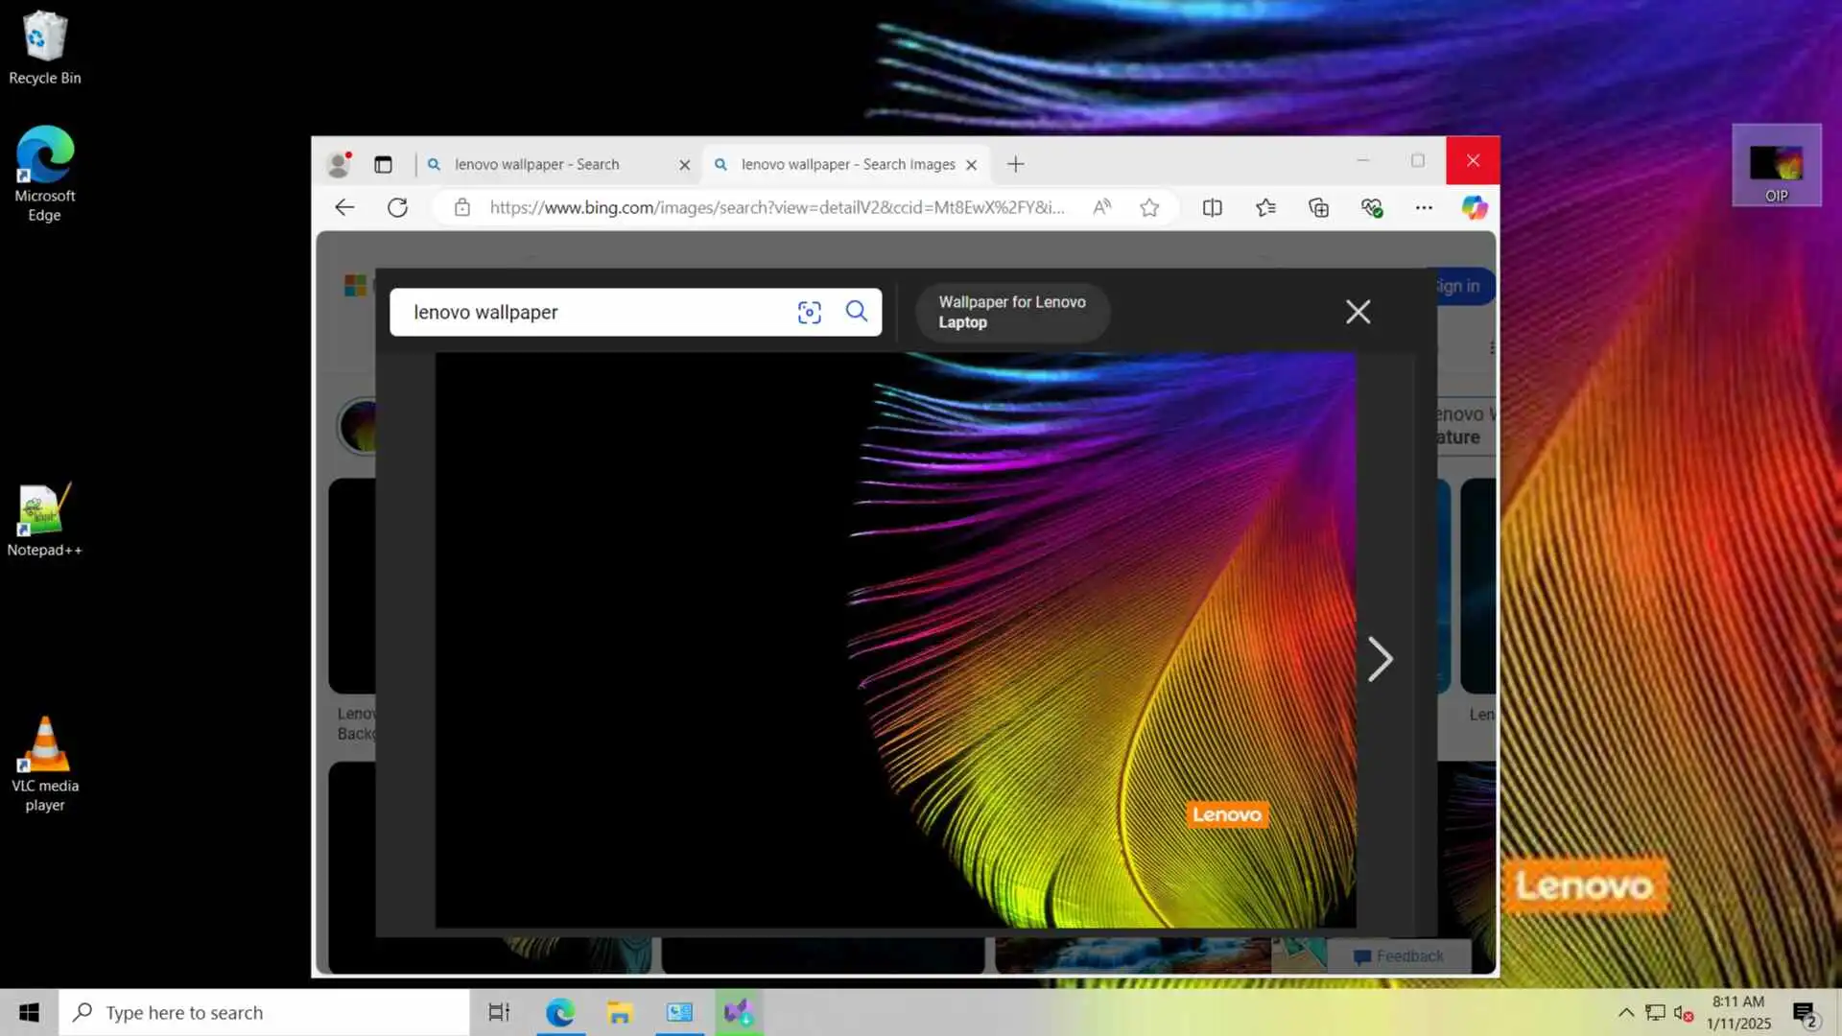Open Browser essentials heart icon
The height and width of the screenshot is (1036, 1842).
pos(1371,208)
